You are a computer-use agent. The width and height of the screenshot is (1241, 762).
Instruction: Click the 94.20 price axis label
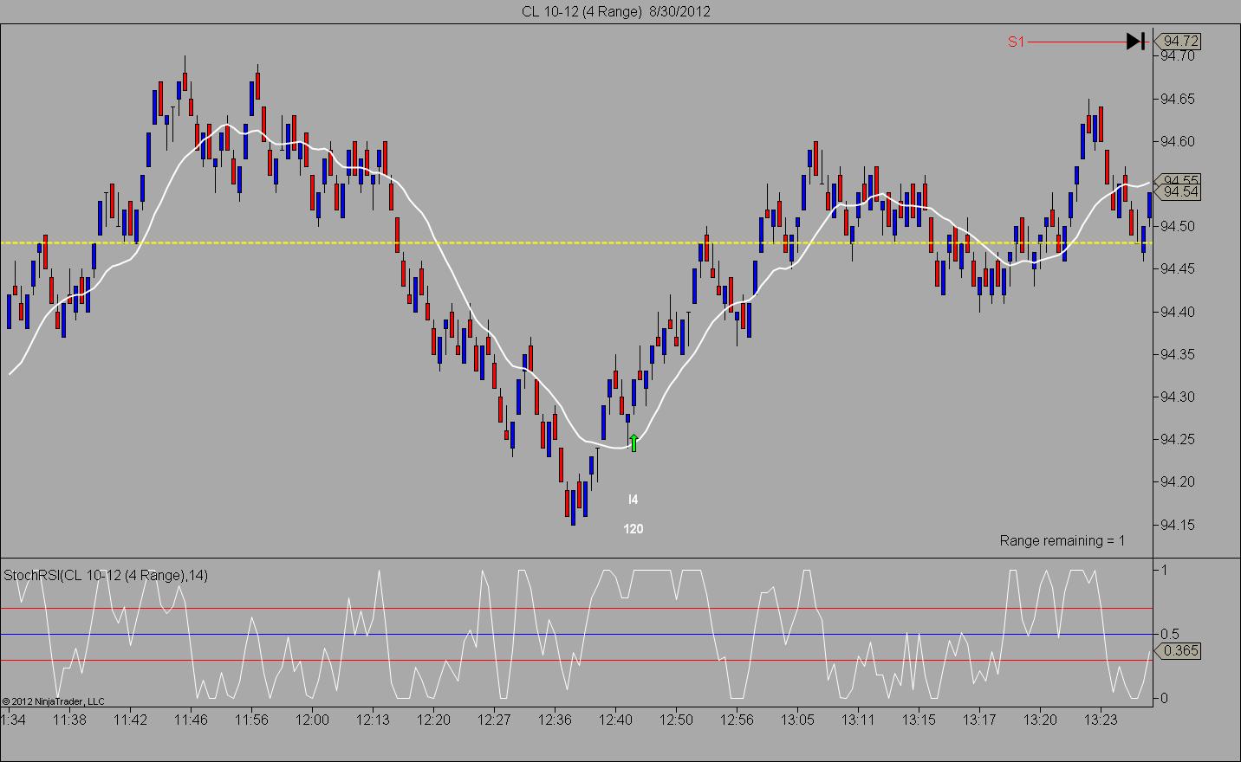coord(1178,481)
